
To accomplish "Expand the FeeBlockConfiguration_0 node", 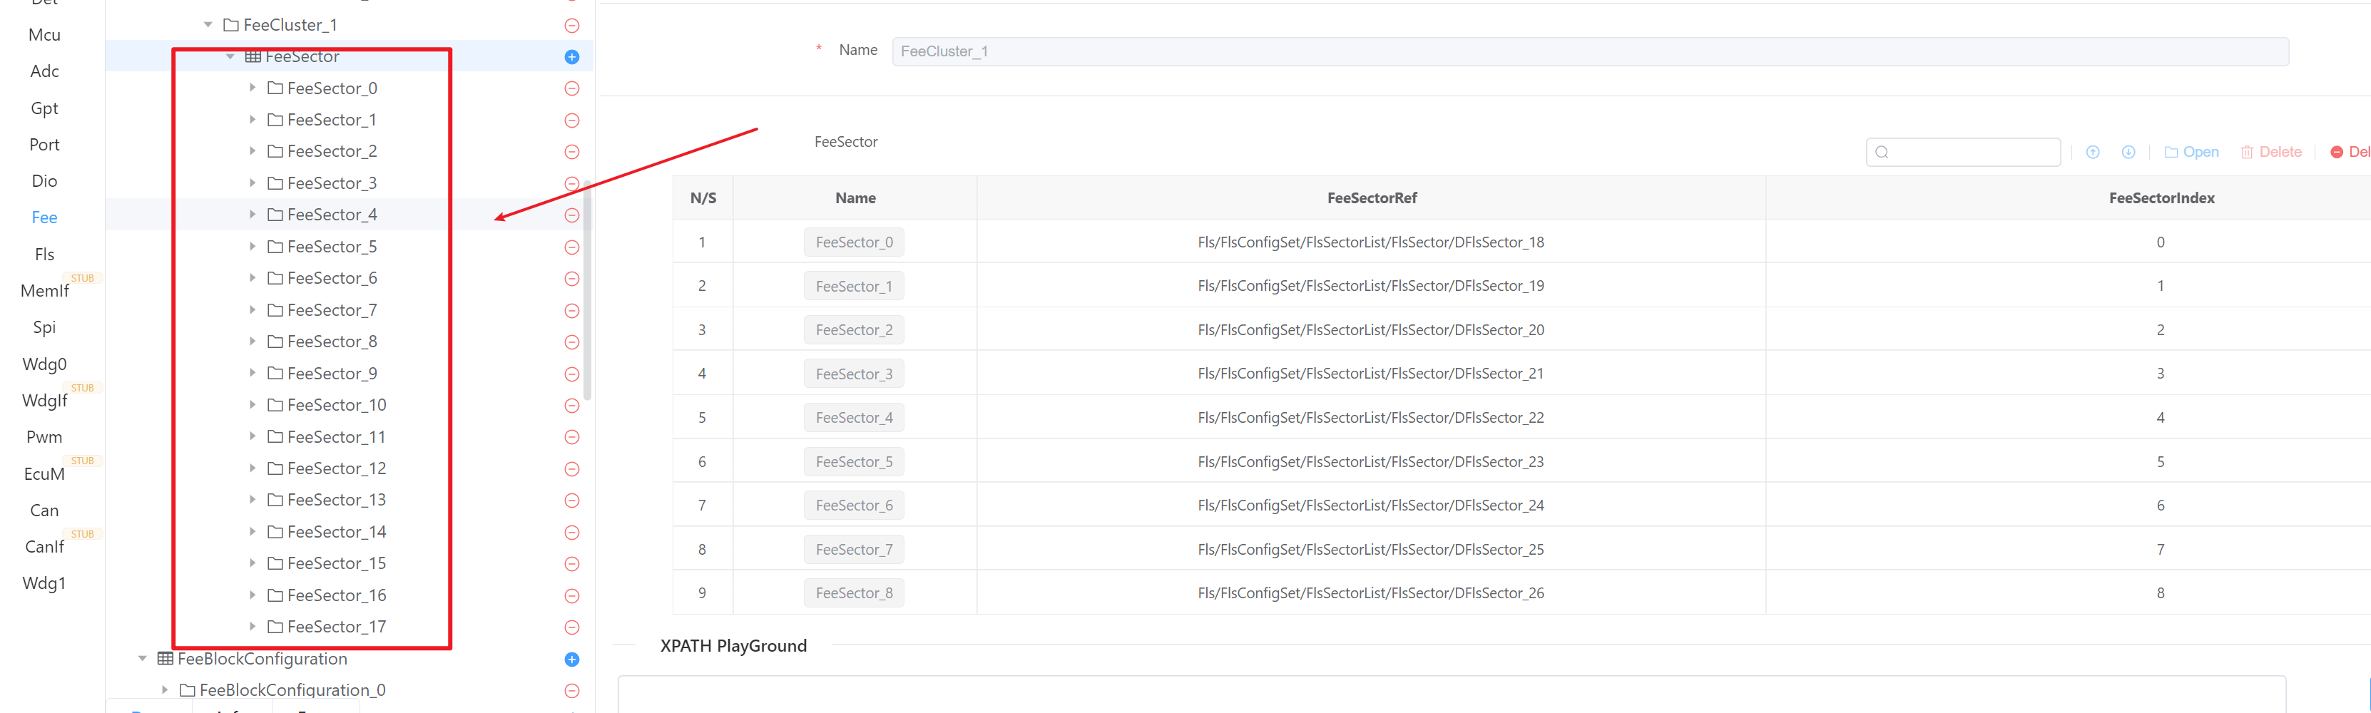I will (165, 690).
